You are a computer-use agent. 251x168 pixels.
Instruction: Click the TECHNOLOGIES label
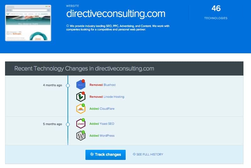click(216, 18)
